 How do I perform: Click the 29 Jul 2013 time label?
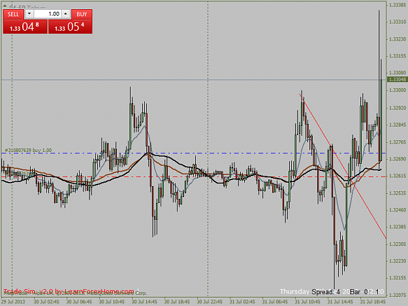pyautogui.click(x=13, y=301)
